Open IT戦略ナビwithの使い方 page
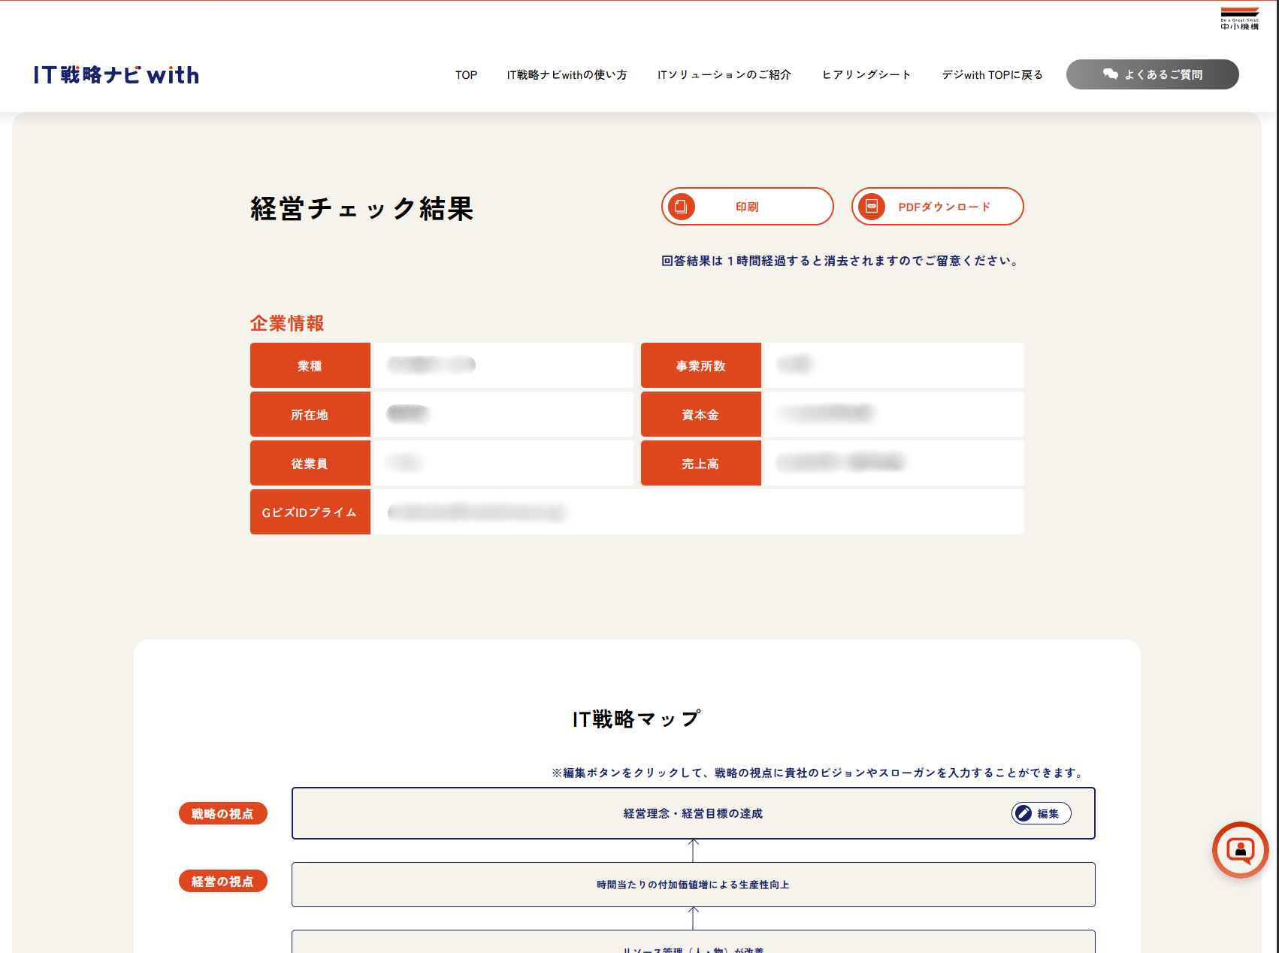Image resolution: width=1279 pixels, height=953 pixels. pyautogui.click(x=567, y=75)
